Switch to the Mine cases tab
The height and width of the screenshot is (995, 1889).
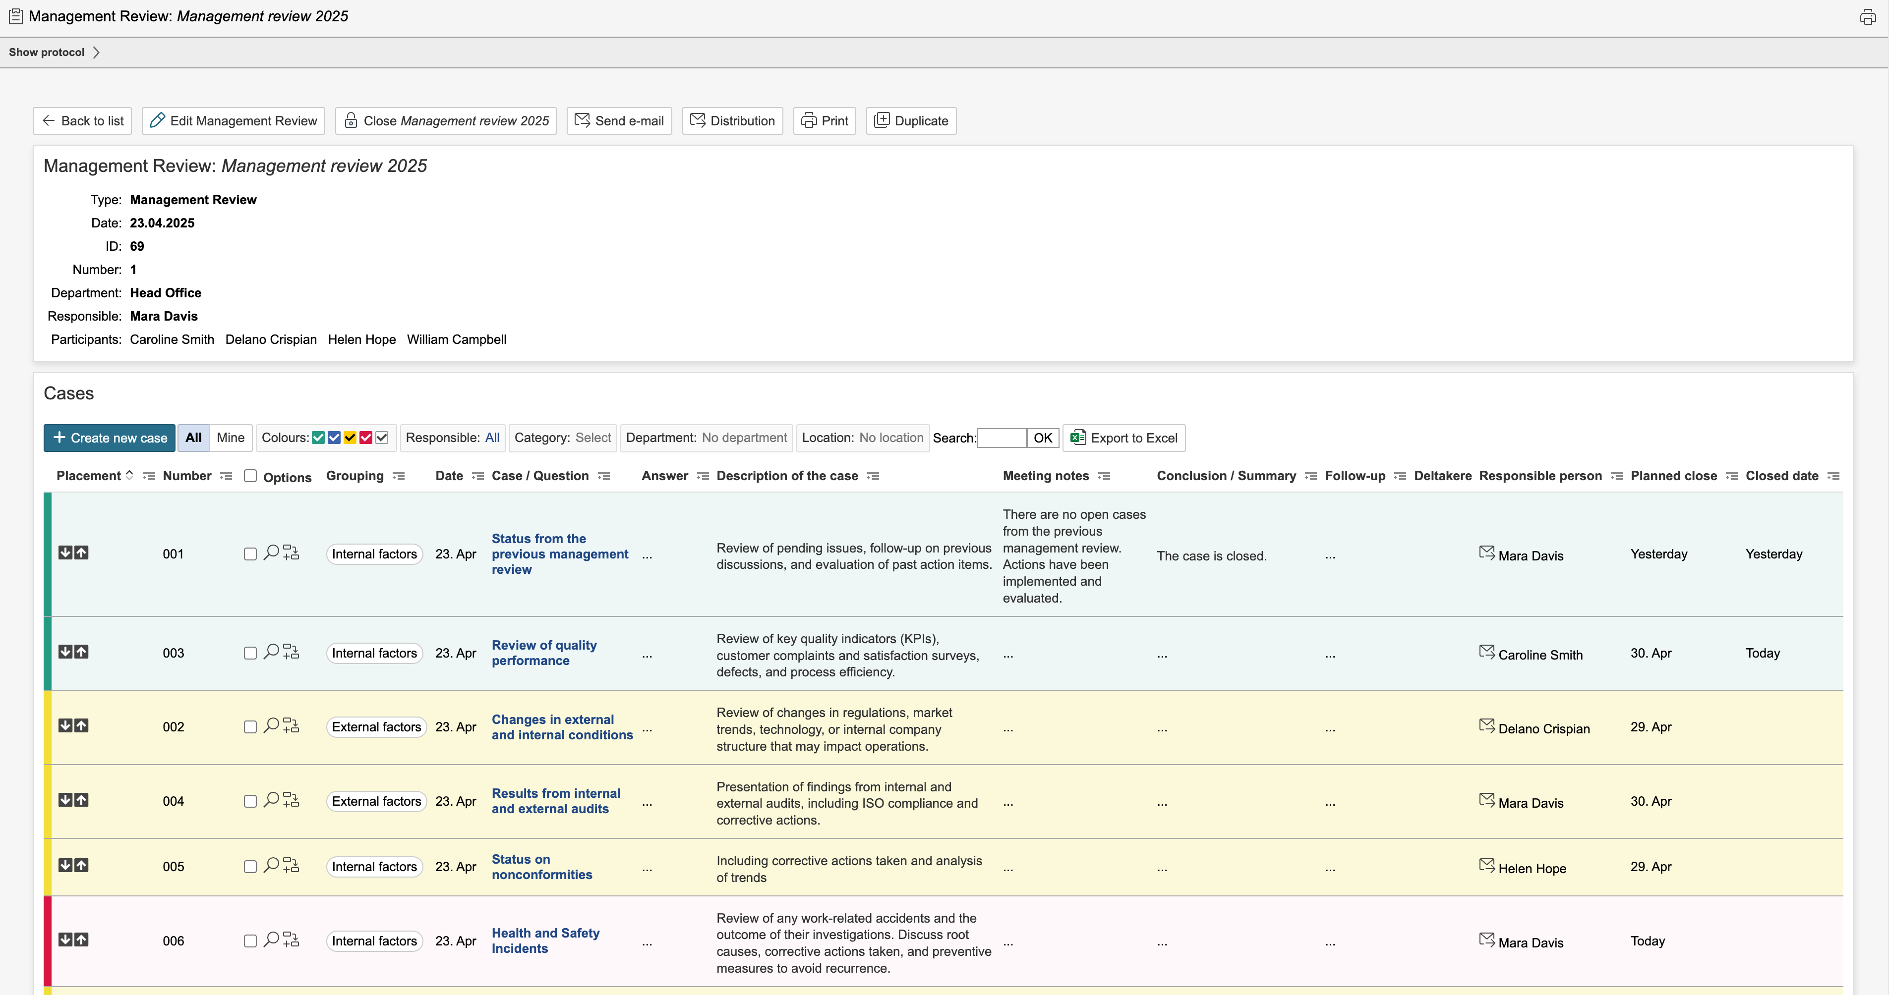tap(230, 438)
